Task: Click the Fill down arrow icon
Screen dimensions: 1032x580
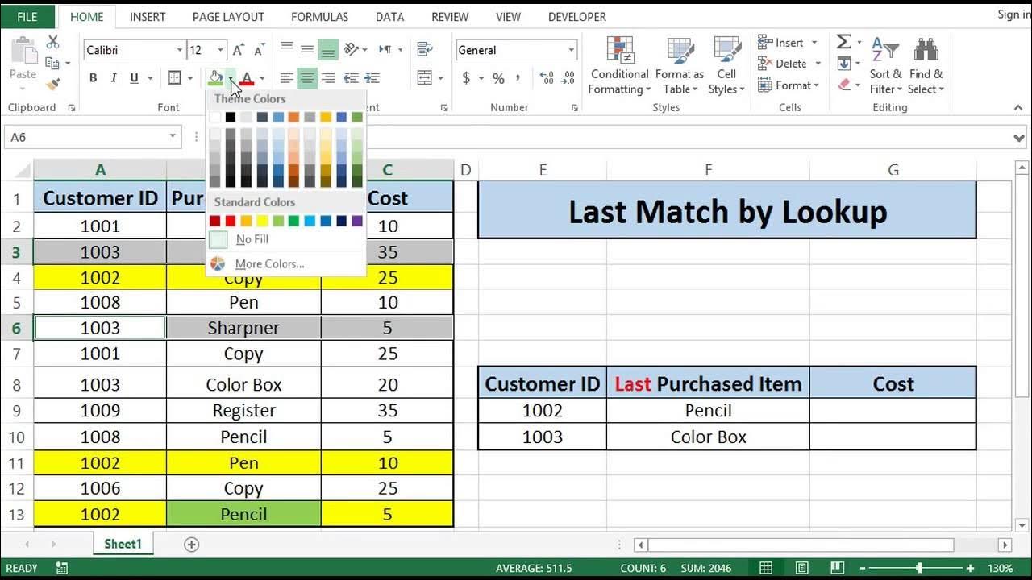Action: [843, 64]
